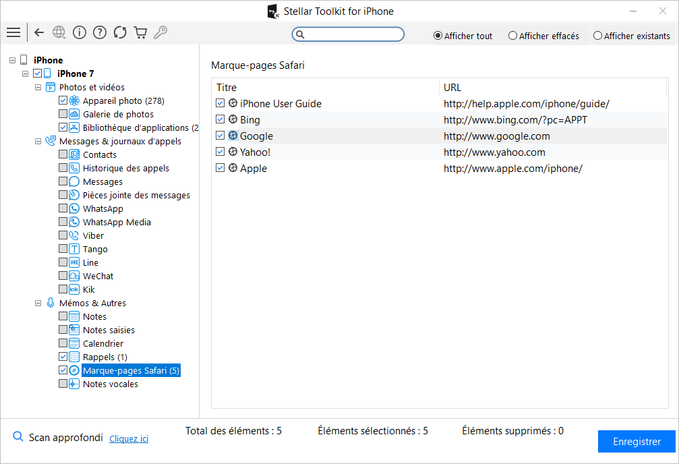The width and height of the screenshot is (679, 464).
Task: Open the help question mark icon
Action: (x=100, y=32)
